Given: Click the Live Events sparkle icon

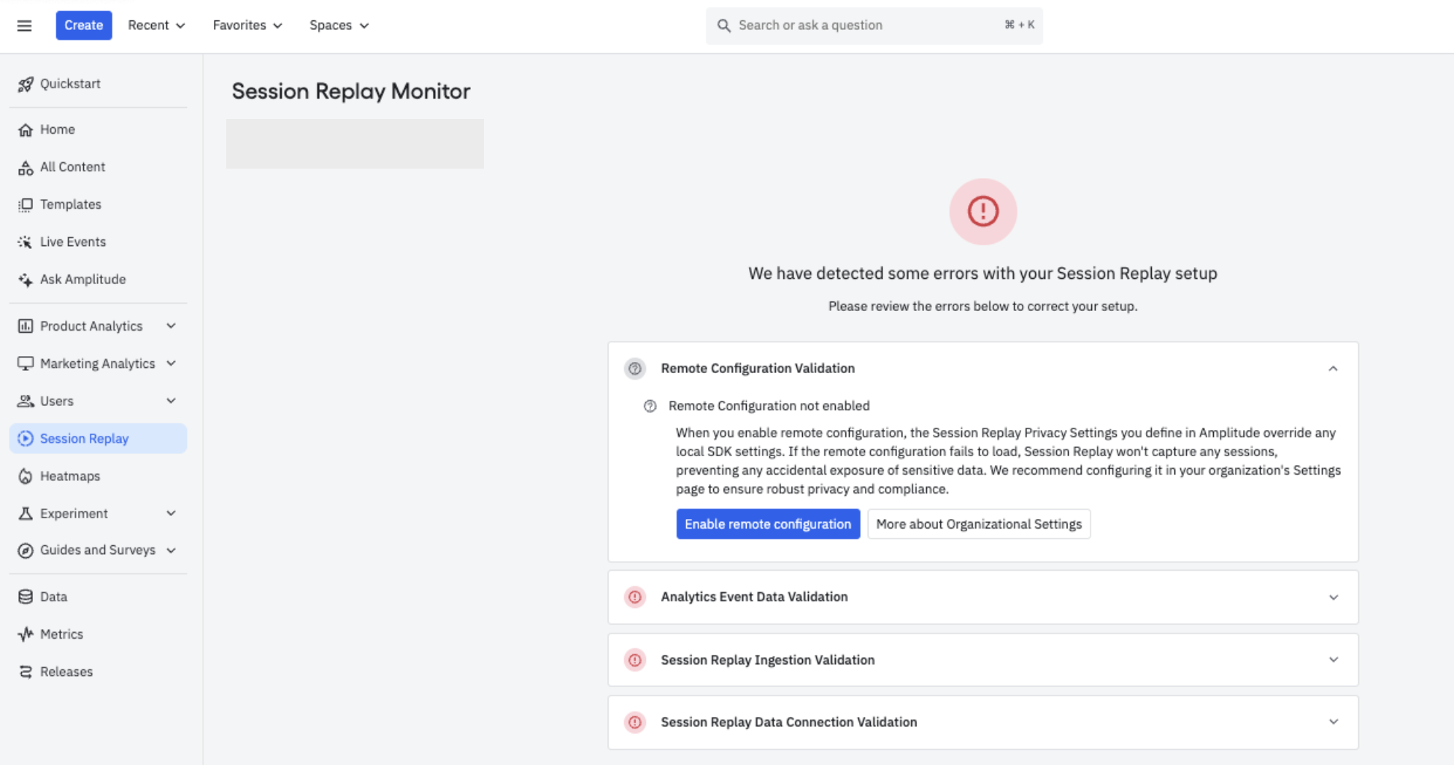Looking at the screenshot, I should click(x=26, y=242).
